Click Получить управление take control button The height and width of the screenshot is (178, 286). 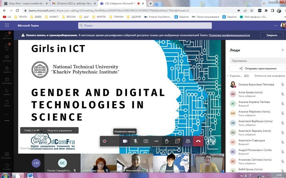click(x=60, y=130)
